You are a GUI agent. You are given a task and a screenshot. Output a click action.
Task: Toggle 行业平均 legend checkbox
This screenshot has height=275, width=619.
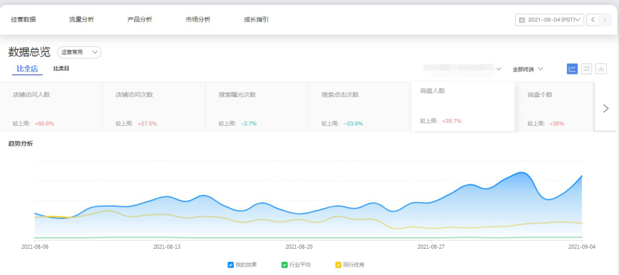(284, 265)
